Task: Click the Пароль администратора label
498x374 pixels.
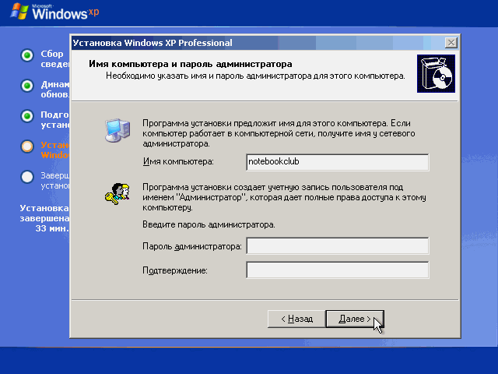Action: click(x=192, y=246)
